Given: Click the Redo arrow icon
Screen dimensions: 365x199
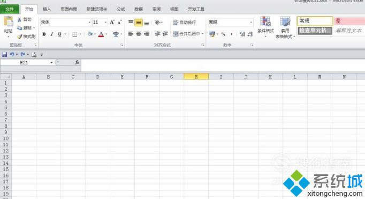Looking at the screenshot, I should tap(22, 55).
